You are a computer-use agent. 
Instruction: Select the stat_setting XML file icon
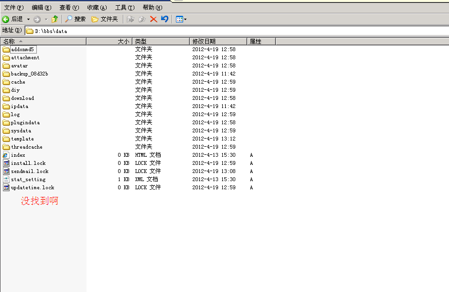coord(6,179)
